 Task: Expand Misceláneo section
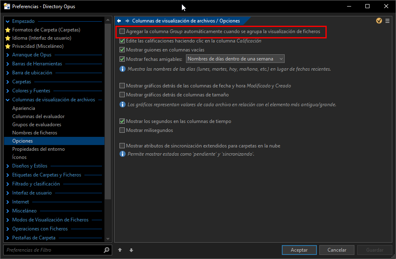click(x=8, y=211)
